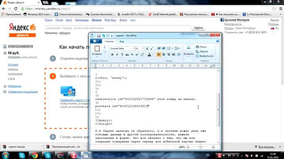This screenshot has height=159, width=284.
Task: Open list style dropdown arrow
Action: pyautogui.click(x=172, y=48)
